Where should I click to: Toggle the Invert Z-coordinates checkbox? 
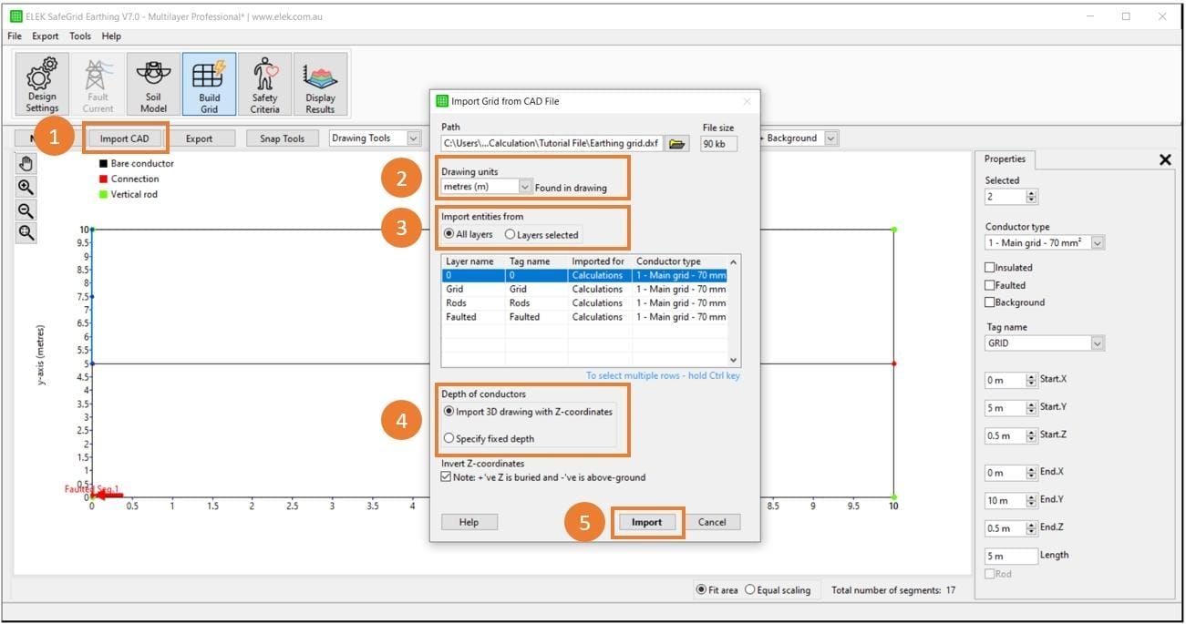click(447, 477)
